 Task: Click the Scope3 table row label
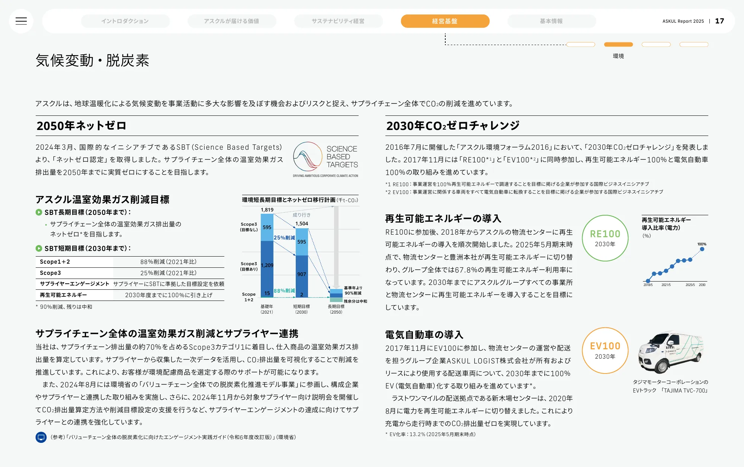tap(51, 273)
